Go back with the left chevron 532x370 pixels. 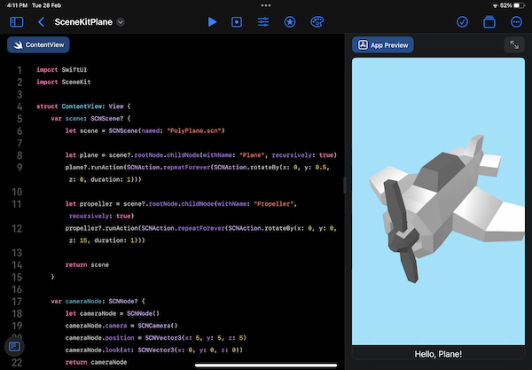click(x=41, y=22)
